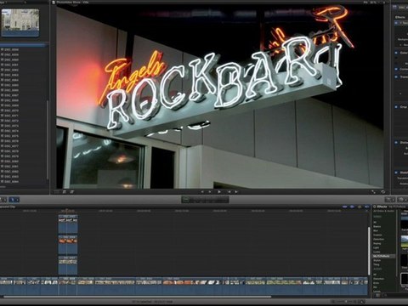
Task: Click the vertical timeline scrollbar
Action: [369, 251]
